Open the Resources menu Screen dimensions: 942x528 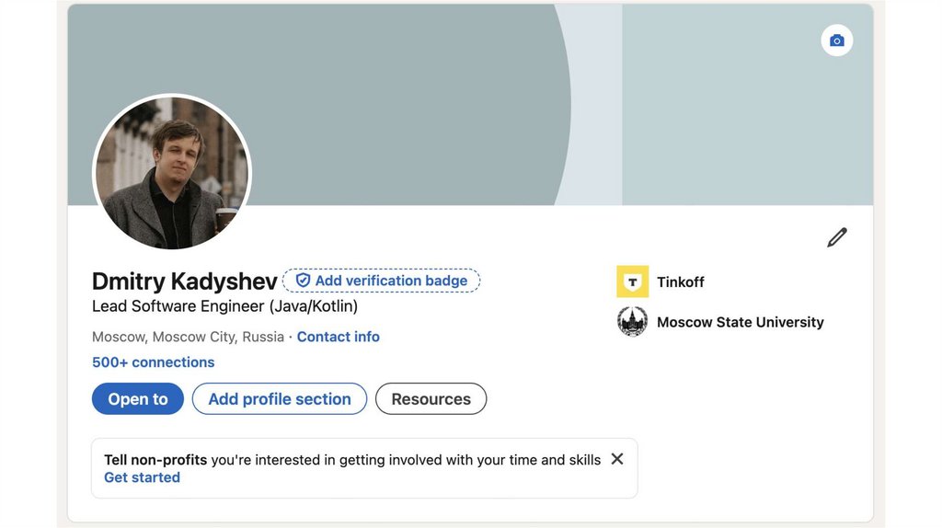pyautogui.click(x=431, y=399)
